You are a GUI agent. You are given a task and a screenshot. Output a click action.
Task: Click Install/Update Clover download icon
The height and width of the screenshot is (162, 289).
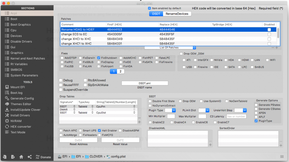tap(7, 109)
